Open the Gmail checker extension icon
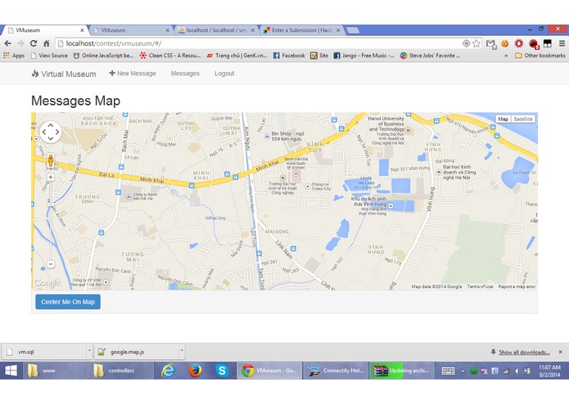The height and width of the screenshot is (404, 569). (491, 44)
